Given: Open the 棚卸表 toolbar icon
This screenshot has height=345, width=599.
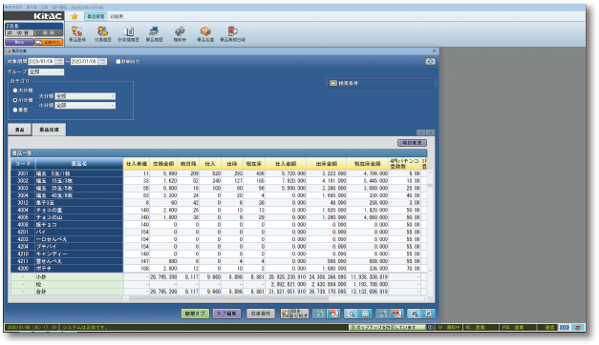Looking at the screenshot, I should click(x=180, y=34).
